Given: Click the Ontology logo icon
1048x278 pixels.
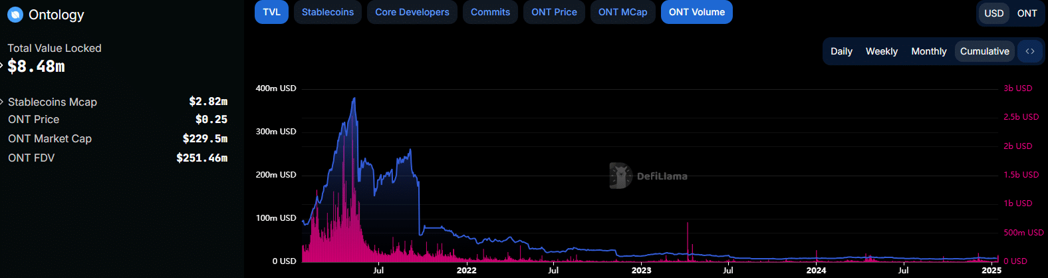Looking at the screenshot, I should (x=15, y=15).
